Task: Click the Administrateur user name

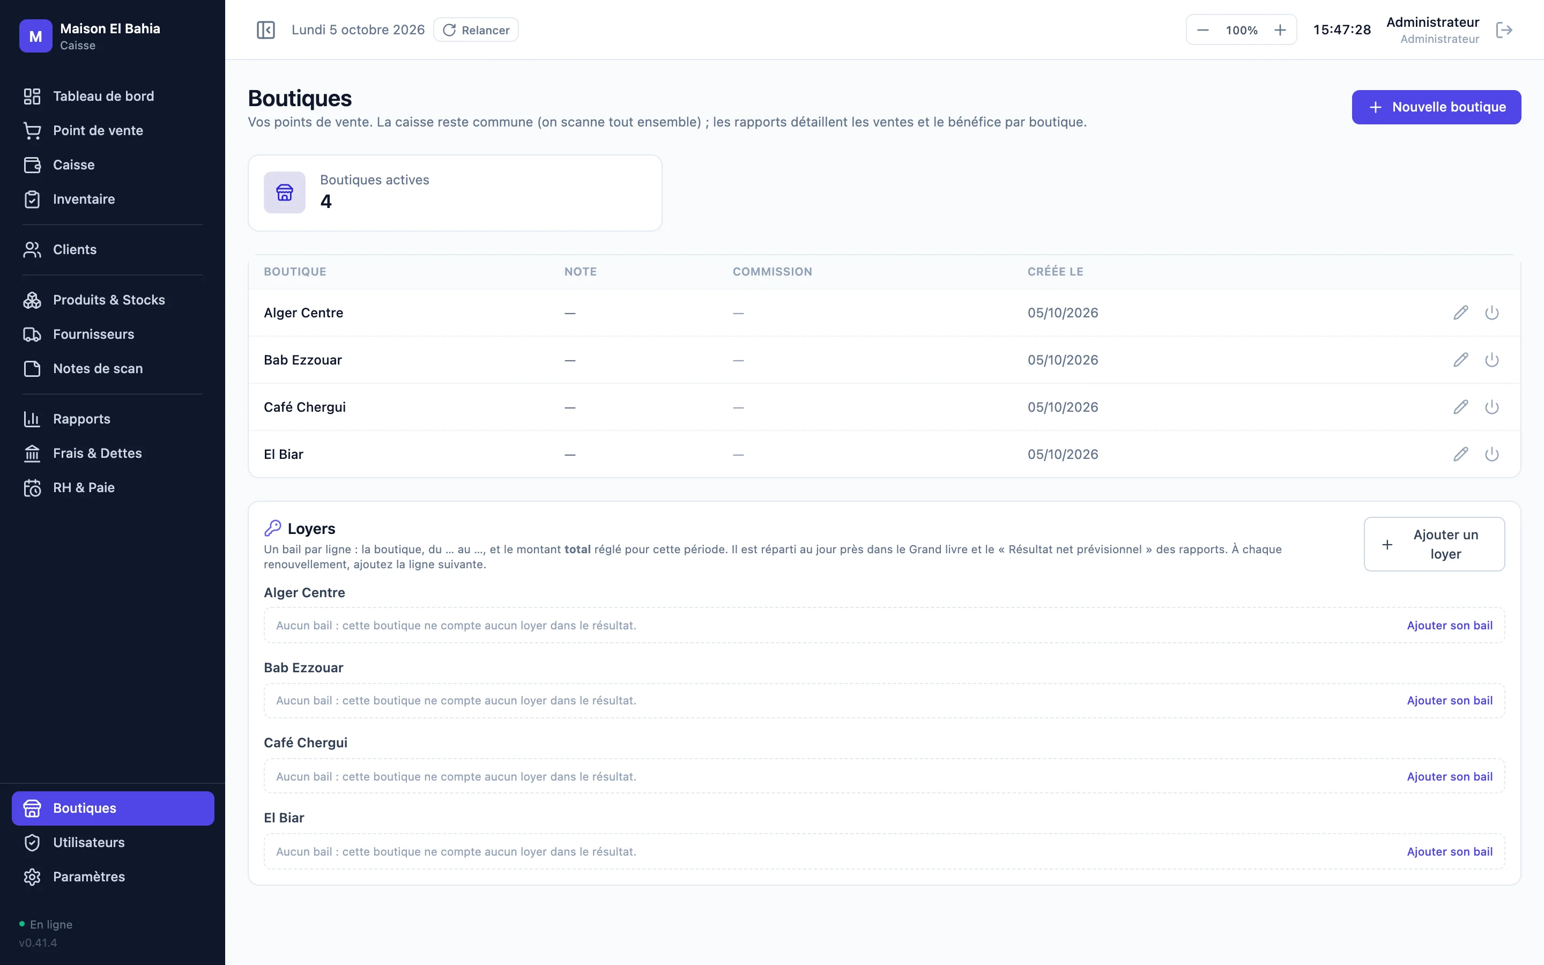Action: [x=1432, y=23]
